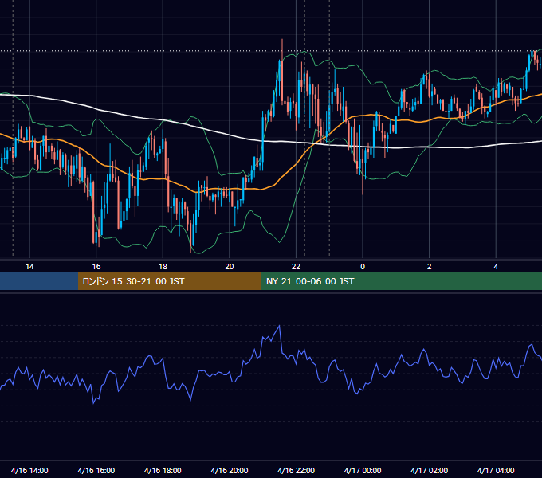Image resolution: width=542 pixels, height=478 pixels.
Task: Click the 4/16 14:00 timestamp on lower axis
Action: (x=29, y=470)
